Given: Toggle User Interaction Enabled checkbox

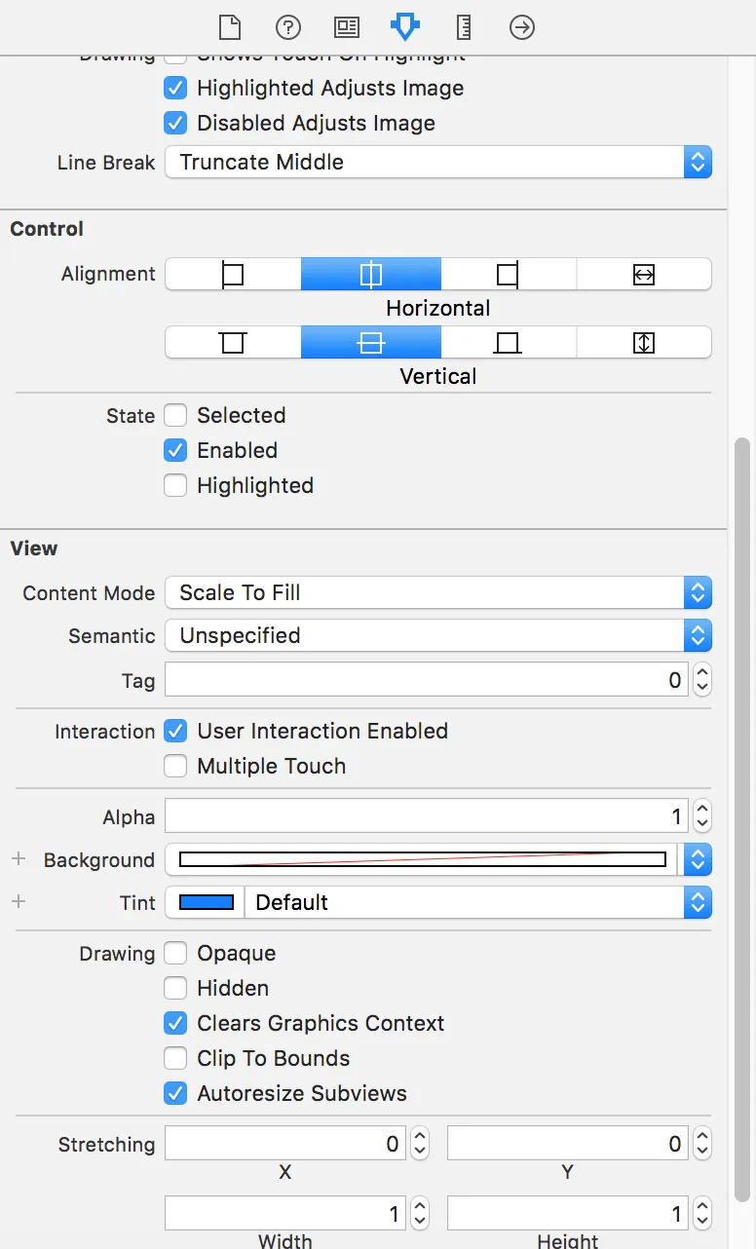Looking at the screenshot, I should 175,732.
